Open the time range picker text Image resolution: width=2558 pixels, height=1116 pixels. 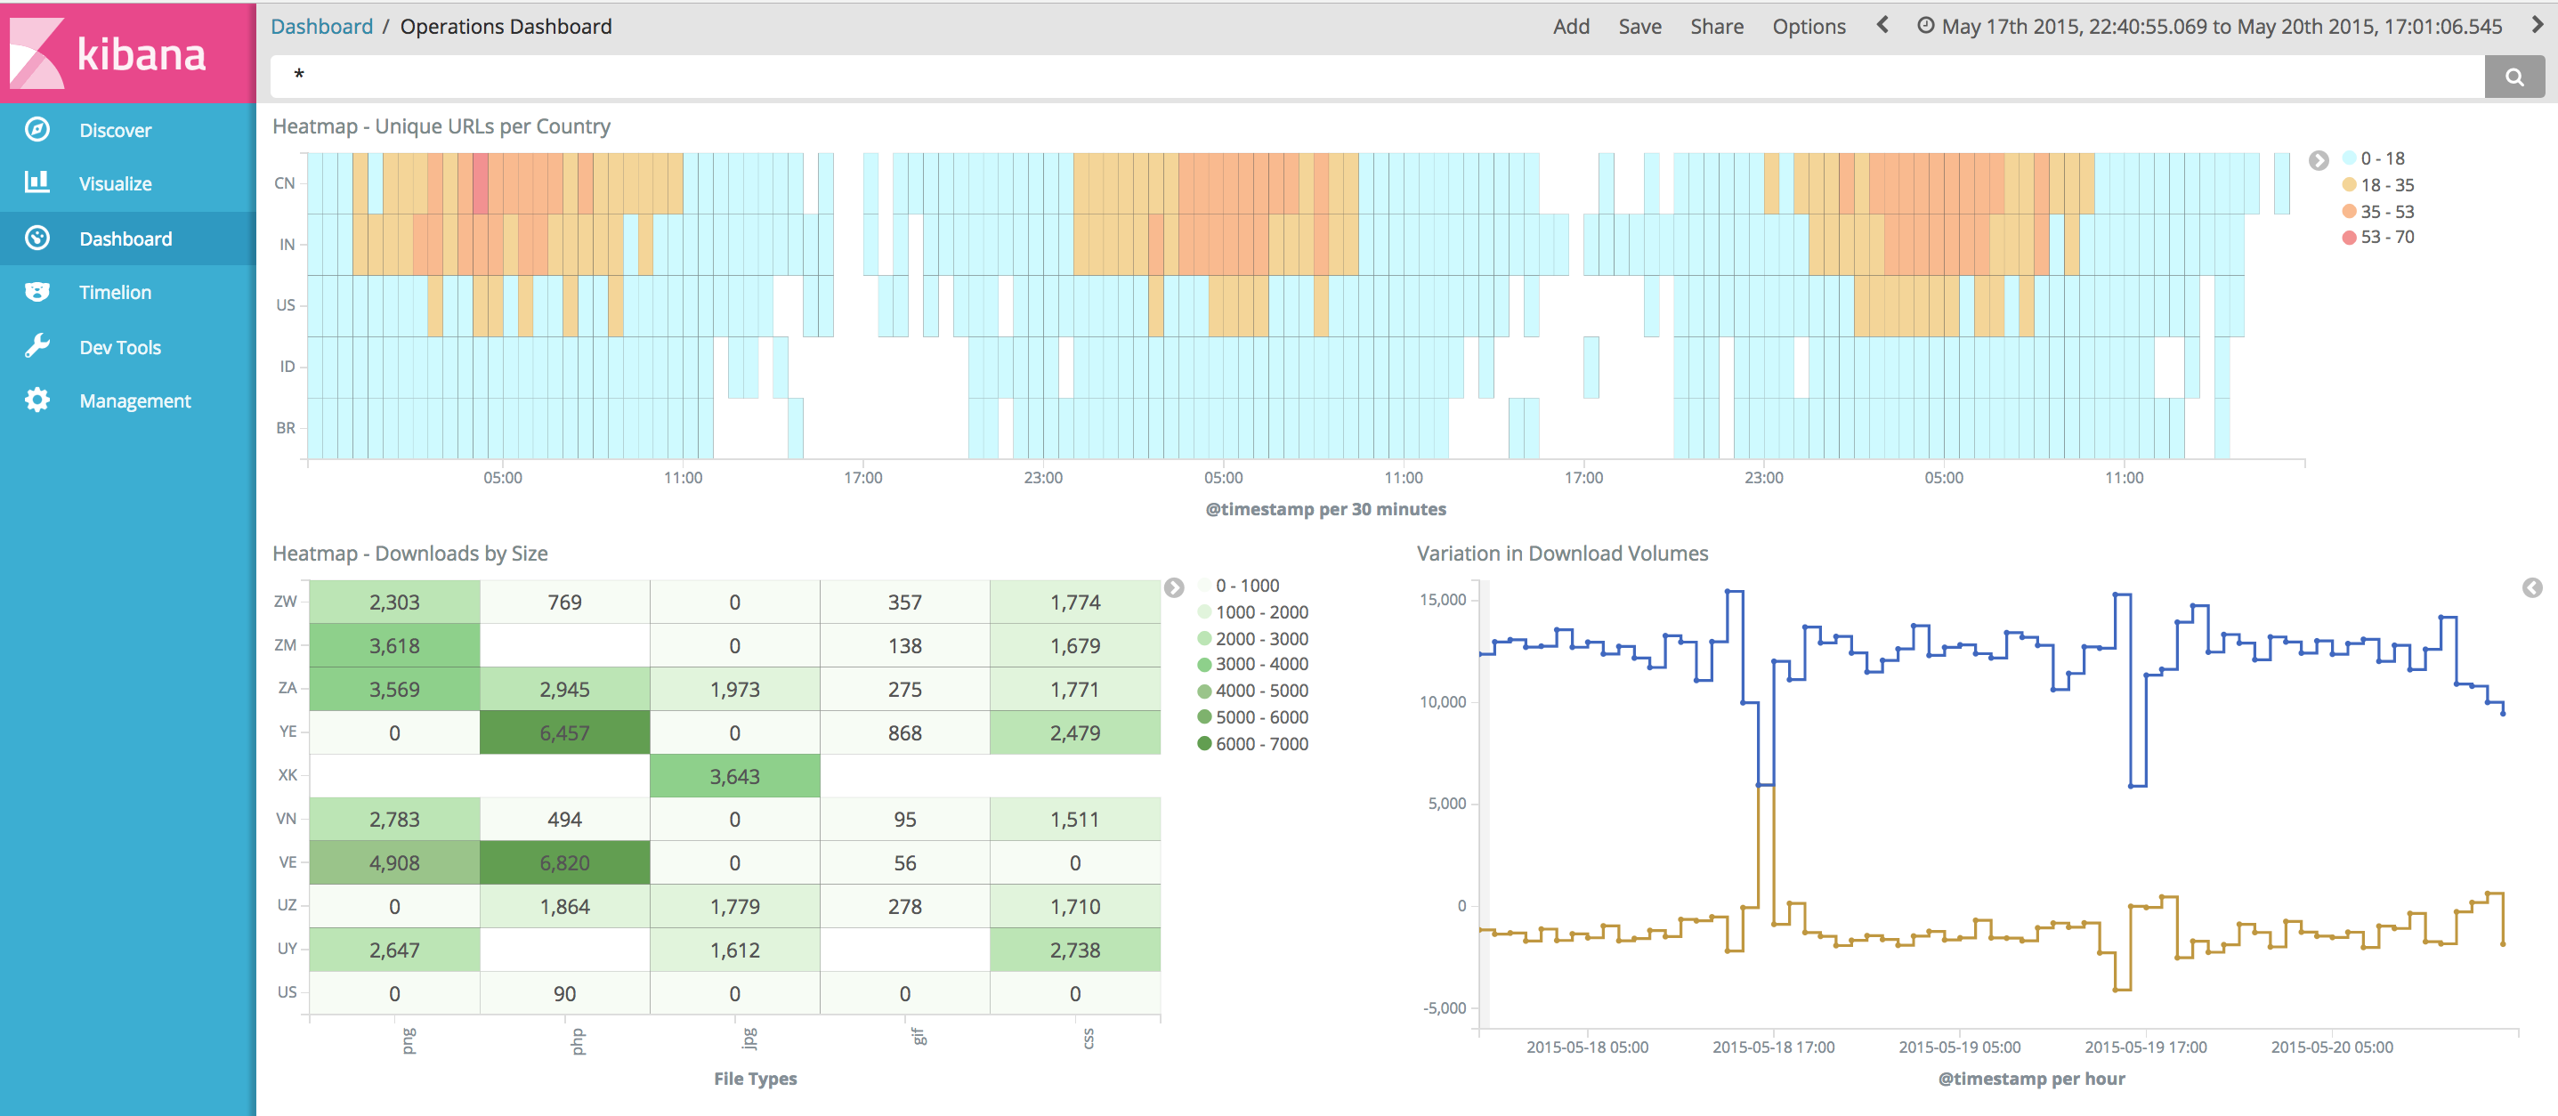tap(2222, 27)
